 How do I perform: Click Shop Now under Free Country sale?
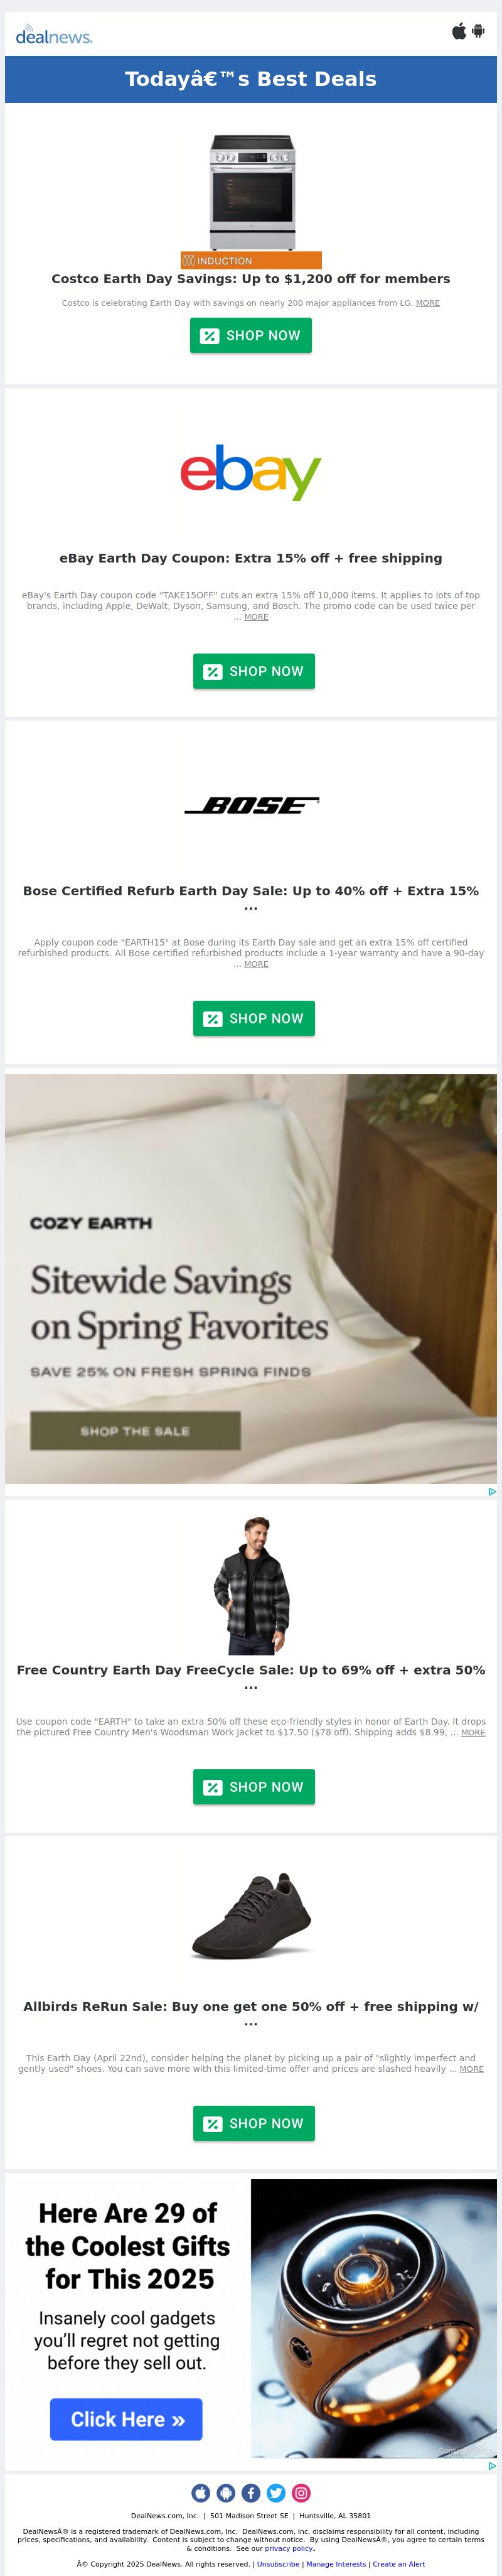pos(254,1787)
